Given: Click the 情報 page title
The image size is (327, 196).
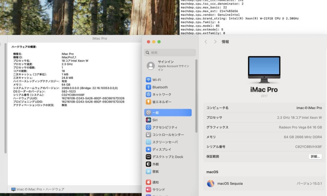Looking at the screenshot, I should coord(225,42).
